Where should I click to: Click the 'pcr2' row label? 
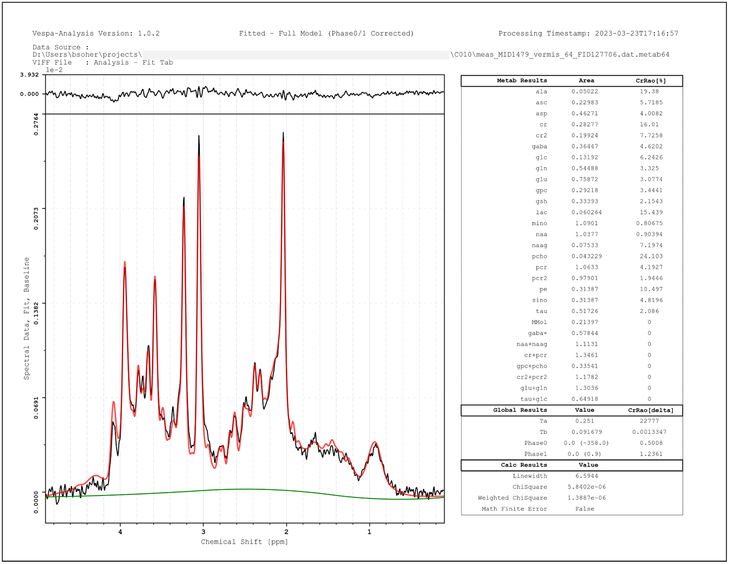click(x=539, y=278)
